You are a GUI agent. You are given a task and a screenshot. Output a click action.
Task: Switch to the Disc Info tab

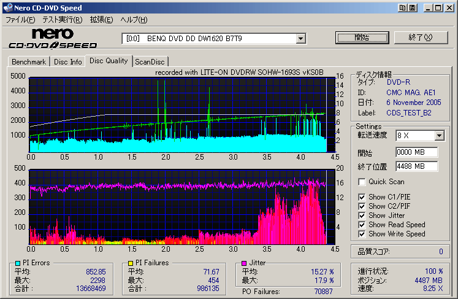pyautogui.click(x=68, y=62)
